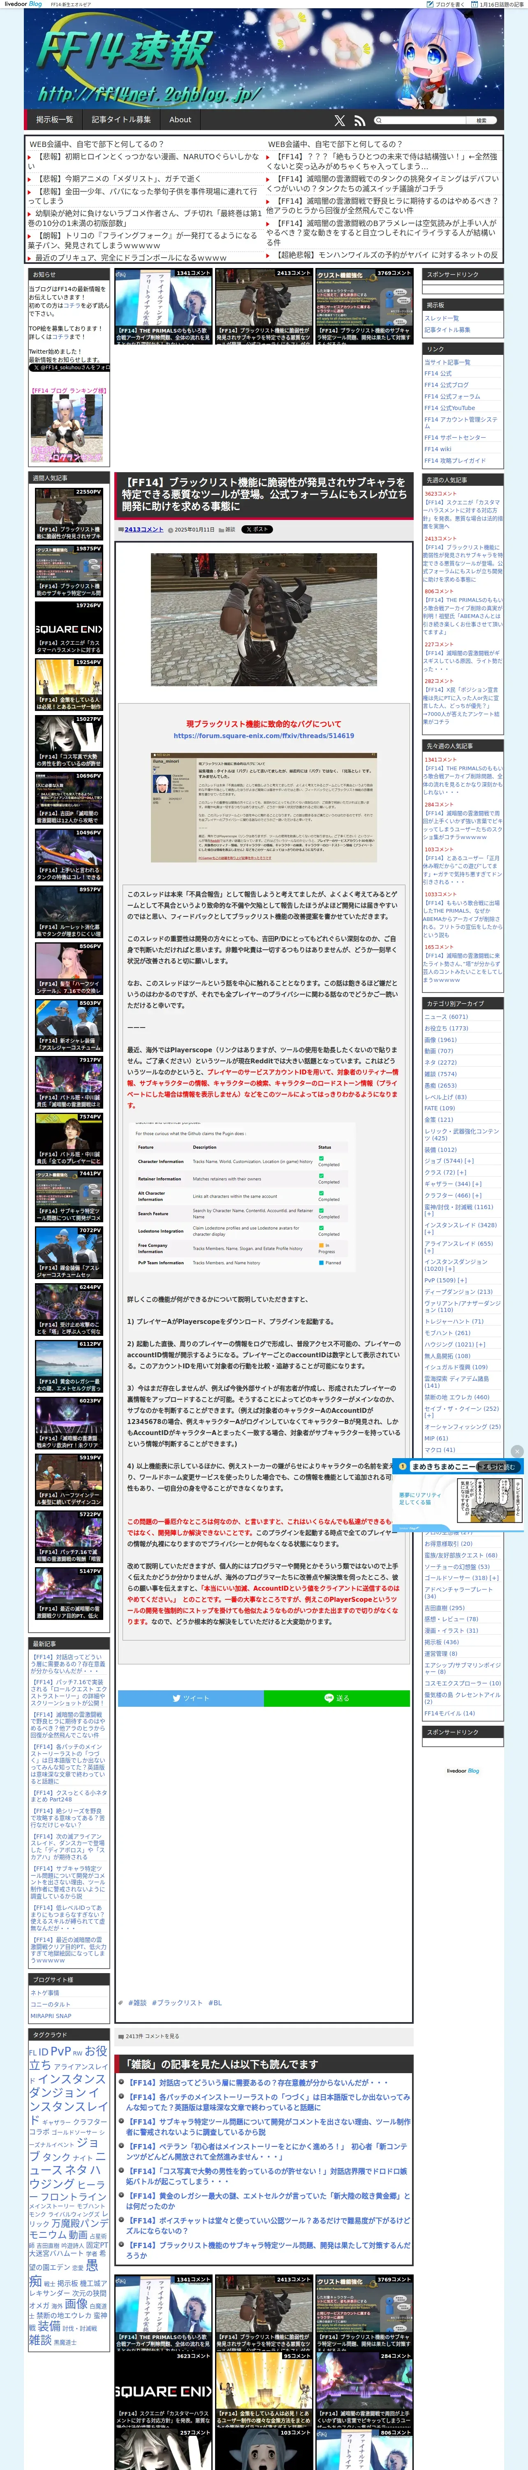Viewport: 528px width, 2470px height.
Task: Open the 金策 (121) category
Action: tap(439, 1119)
